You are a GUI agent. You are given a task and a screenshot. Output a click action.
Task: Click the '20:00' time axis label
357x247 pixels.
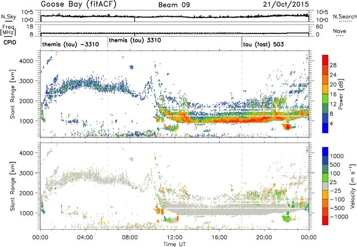tap(264, 238)
